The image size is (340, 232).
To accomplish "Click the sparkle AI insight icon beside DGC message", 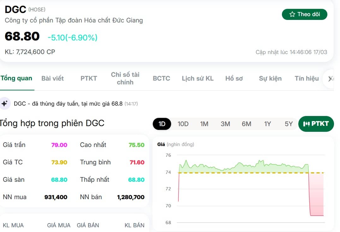I will click(5, 103).
